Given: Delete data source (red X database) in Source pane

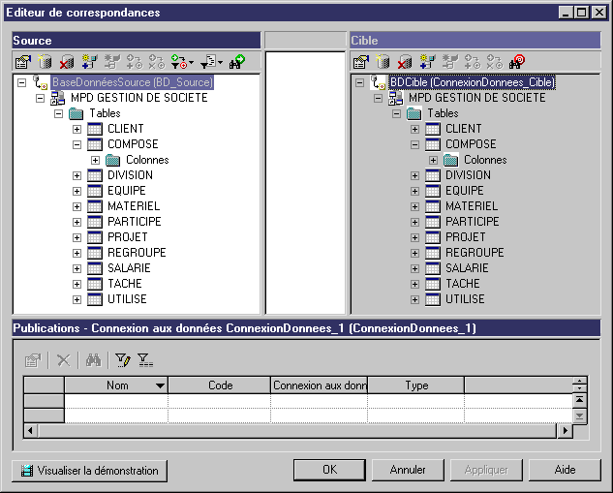Looking at the screenshot, I should click(67, 62).
